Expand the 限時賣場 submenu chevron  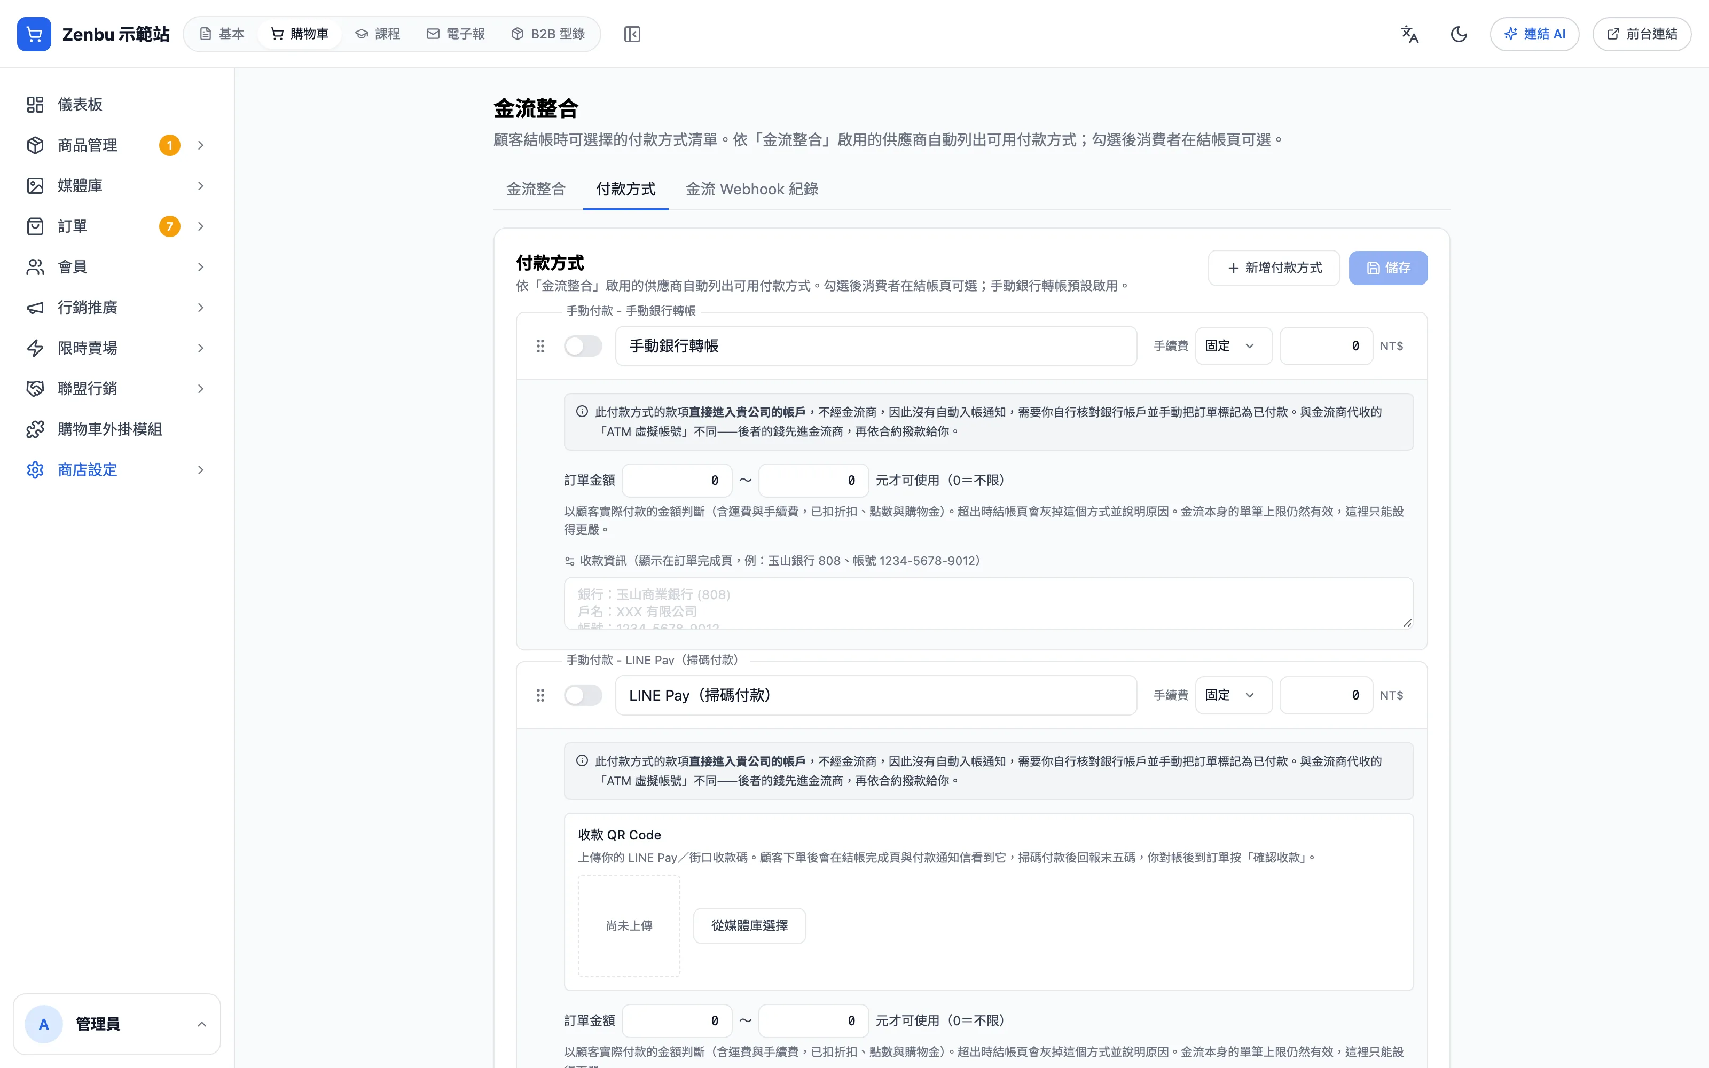tap(201, 348)
